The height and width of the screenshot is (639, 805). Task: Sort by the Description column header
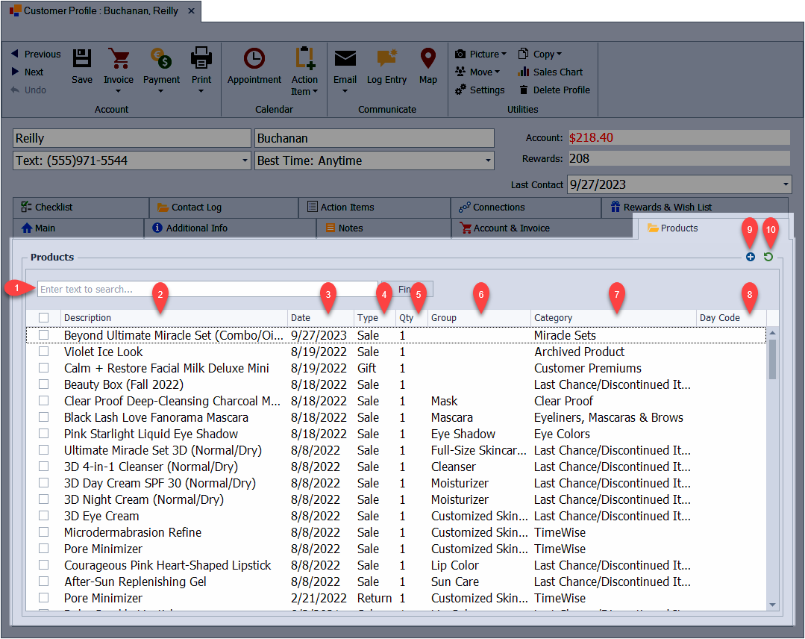point(174,318)
